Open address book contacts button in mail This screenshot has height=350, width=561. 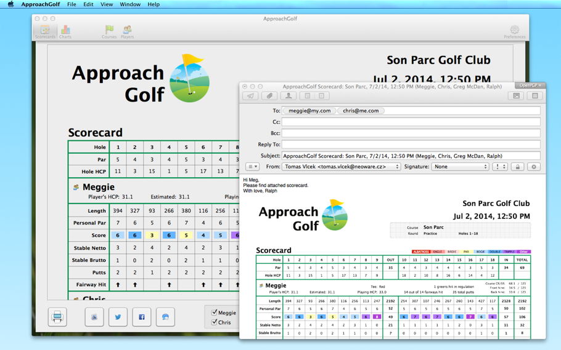[x=289, y=96]
